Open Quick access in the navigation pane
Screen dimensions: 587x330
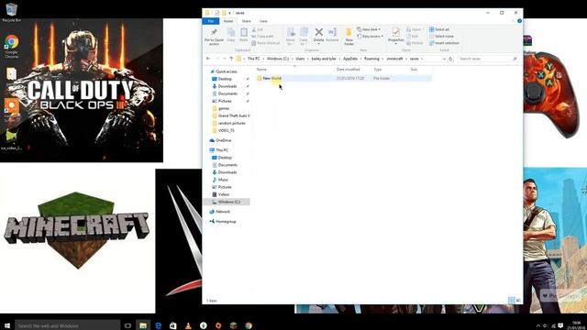(x=227, y=71)
